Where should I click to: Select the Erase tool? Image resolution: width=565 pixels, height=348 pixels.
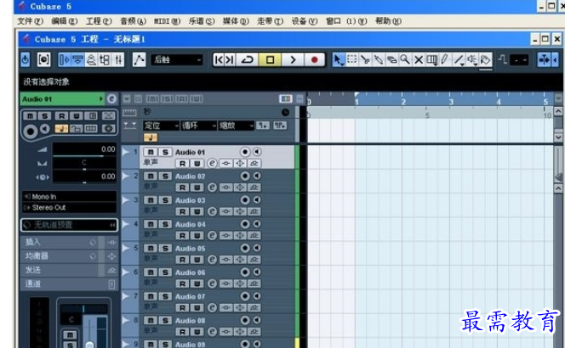(392, 59)
